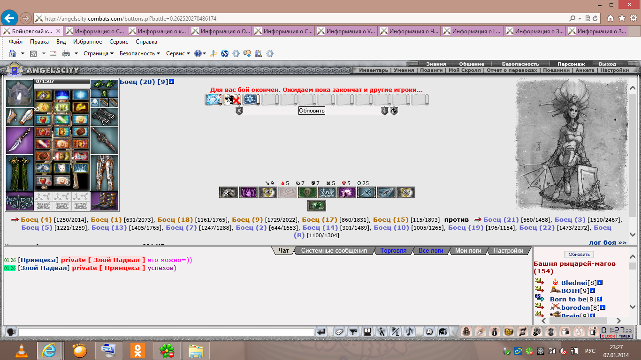Click the scroll with red X mark
Viewport: 641px width, 360px height.
click(x=232, y=99)
